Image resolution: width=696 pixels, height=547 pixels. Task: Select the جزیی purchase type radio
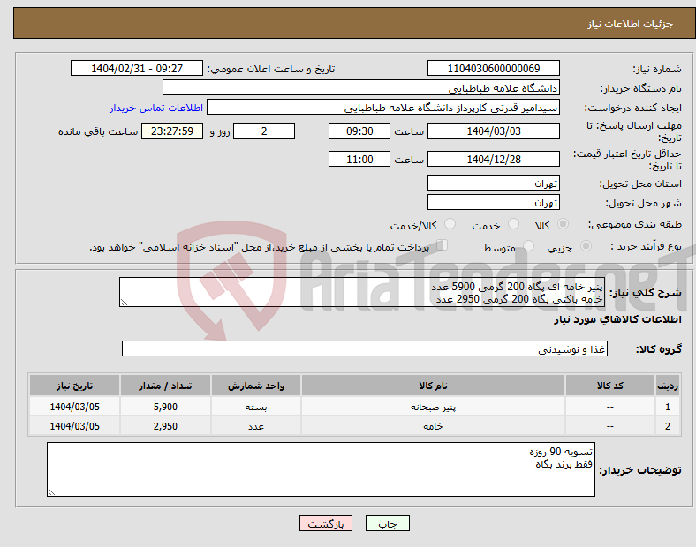click(586, 245)
